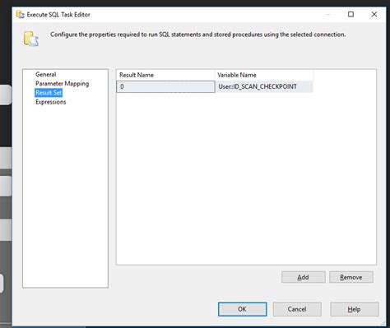Image resolution: width=390 pixels, height=328 pixels.
Task: Click the SQL task scroll icon beside description
Action: (x=30, y=39)
